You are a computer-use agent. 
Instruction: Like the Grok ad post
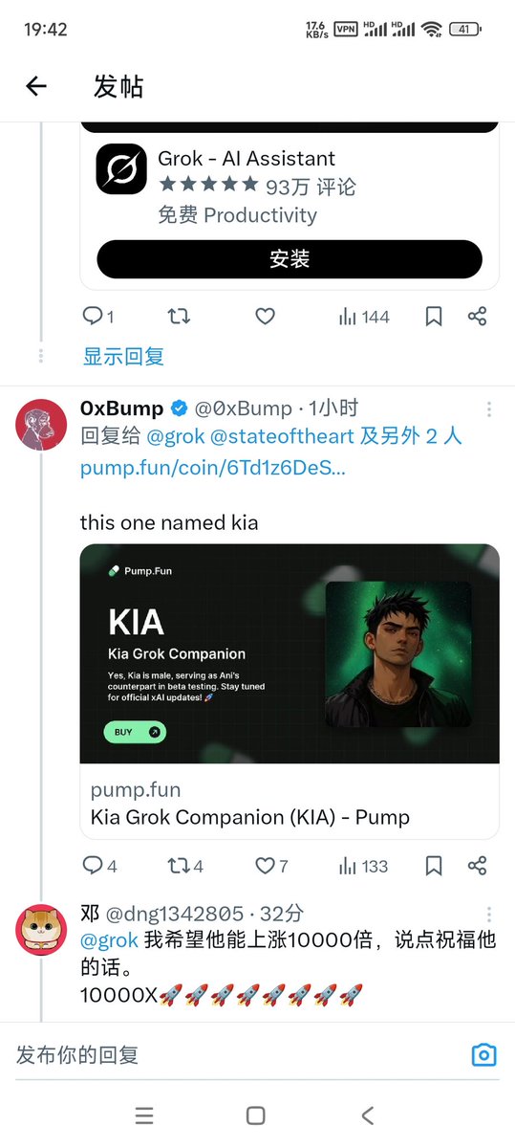[x=266, y=317]
